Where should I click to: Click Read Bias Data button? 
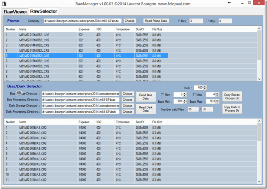click(x=145, y=97)
